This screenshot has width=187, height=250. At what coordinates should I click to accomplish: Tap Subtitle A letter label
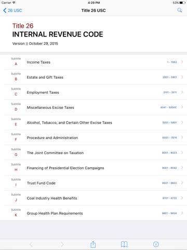pyautogui.click(x=16, y=64)
